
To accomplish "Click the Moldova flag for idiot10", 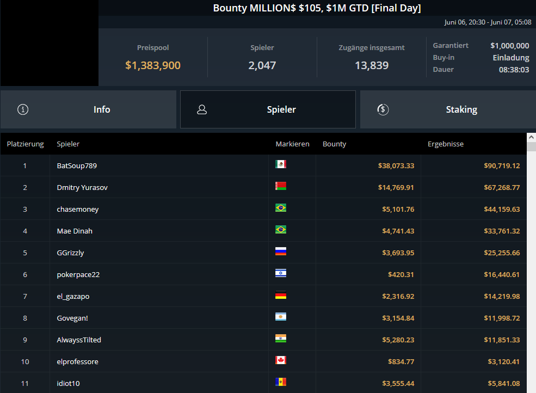I will (x=281, y=382).
